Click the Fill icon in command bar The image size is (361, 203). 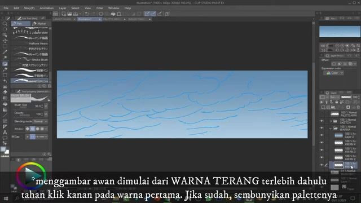click(113, 14)
